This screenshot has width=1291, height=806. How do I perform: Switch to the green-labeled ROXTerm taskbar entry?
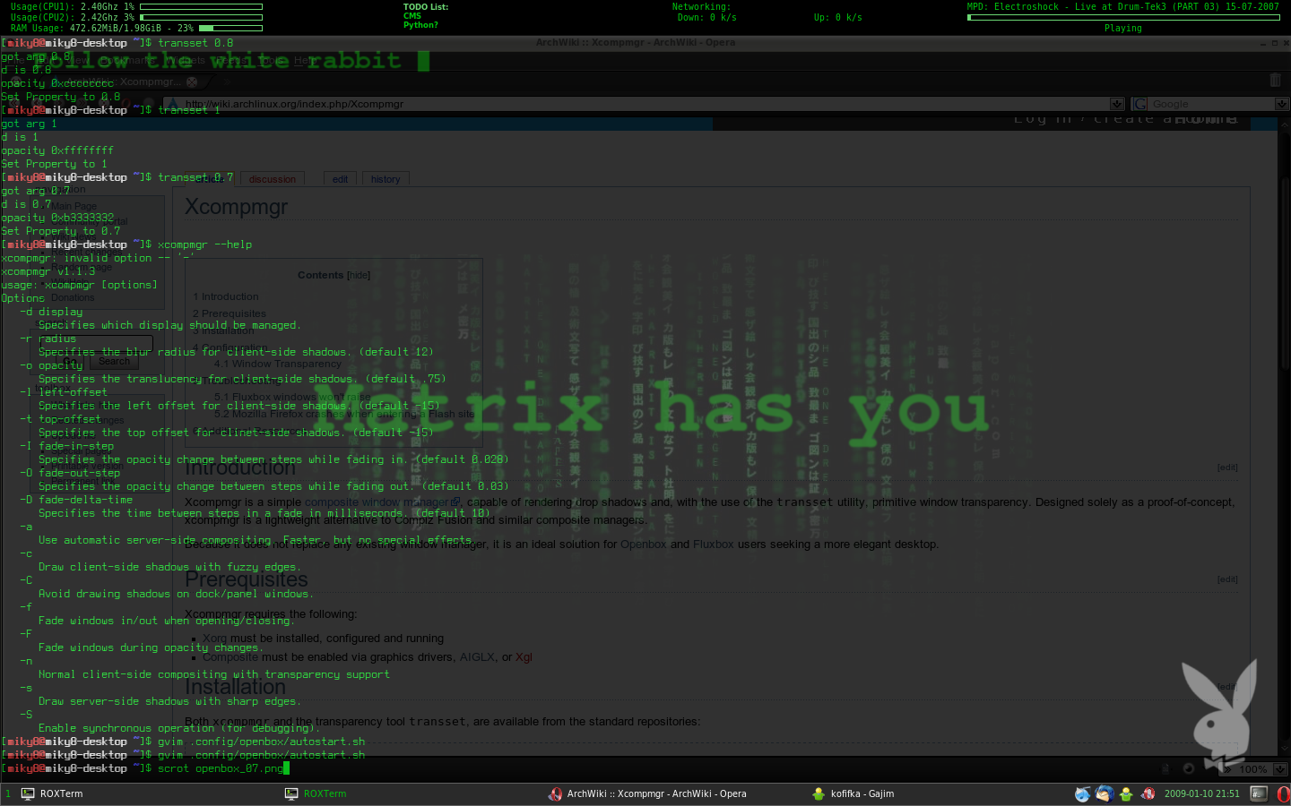[408, 793]
